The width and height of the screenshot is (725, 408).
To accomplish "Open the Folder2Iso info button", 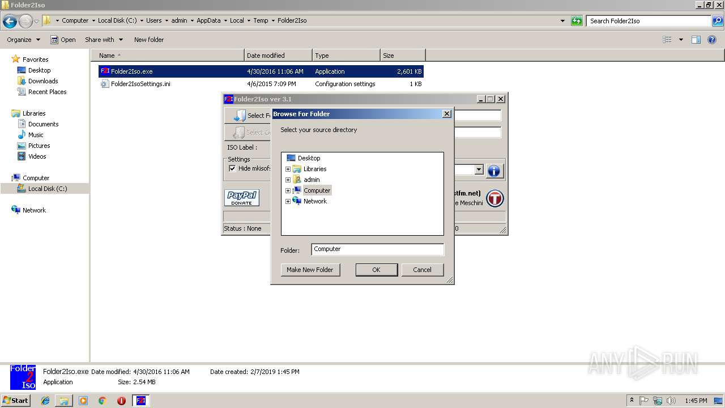I will coord(494,171).
